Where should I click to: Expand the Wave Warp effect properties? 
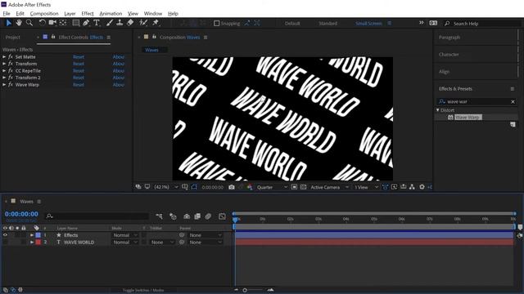tap(4, 85)
